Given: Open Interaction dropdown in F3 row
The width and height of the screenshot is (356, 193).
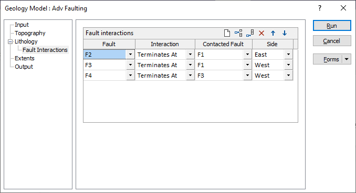Looking at the screenshot, I should (x=190, y=65).
